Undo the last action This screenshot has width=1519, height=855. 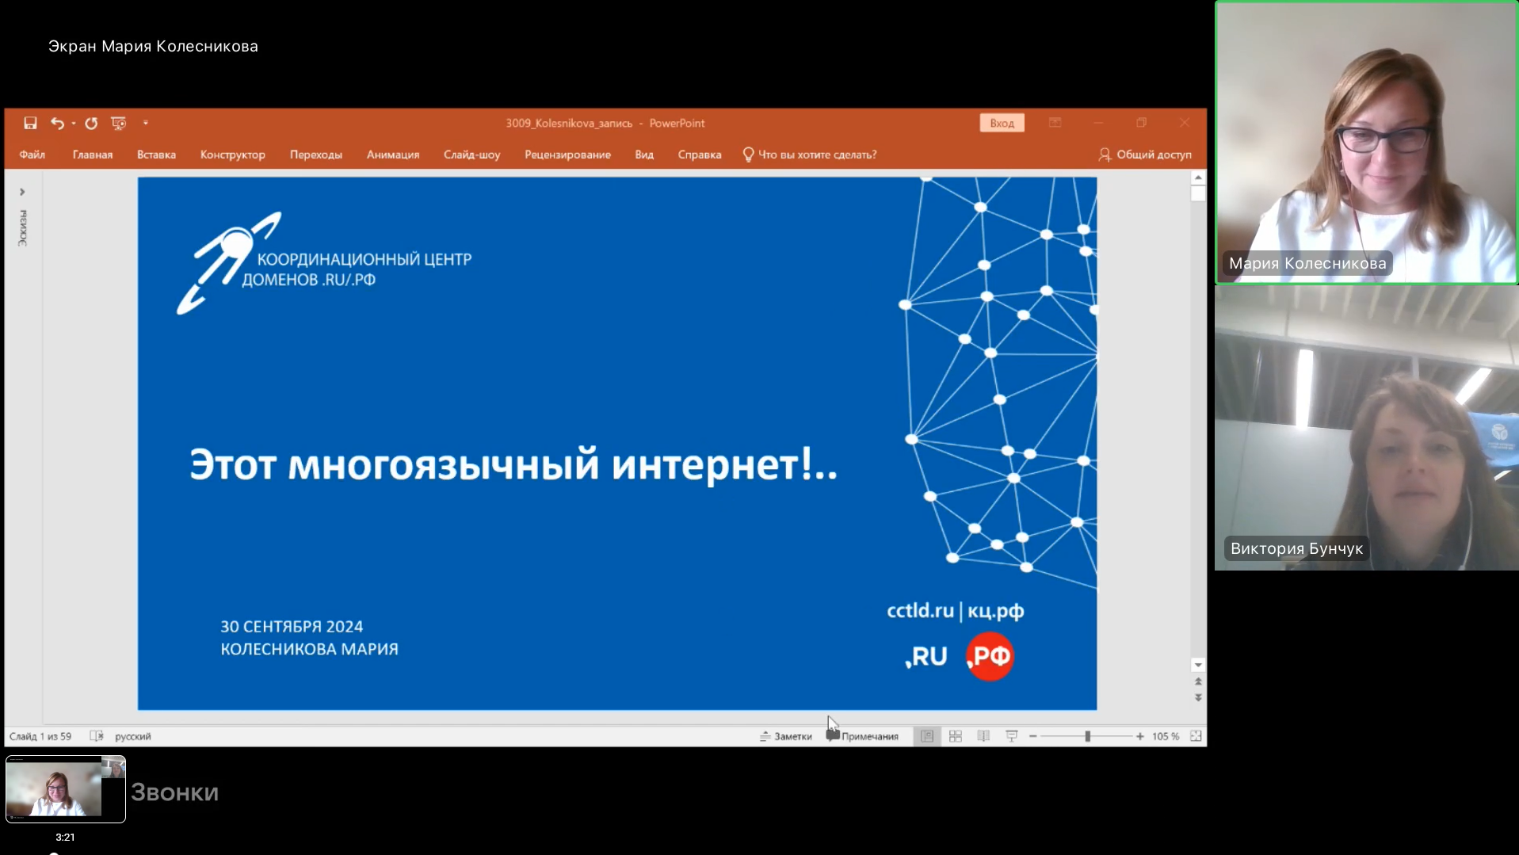tap(57, 123)
